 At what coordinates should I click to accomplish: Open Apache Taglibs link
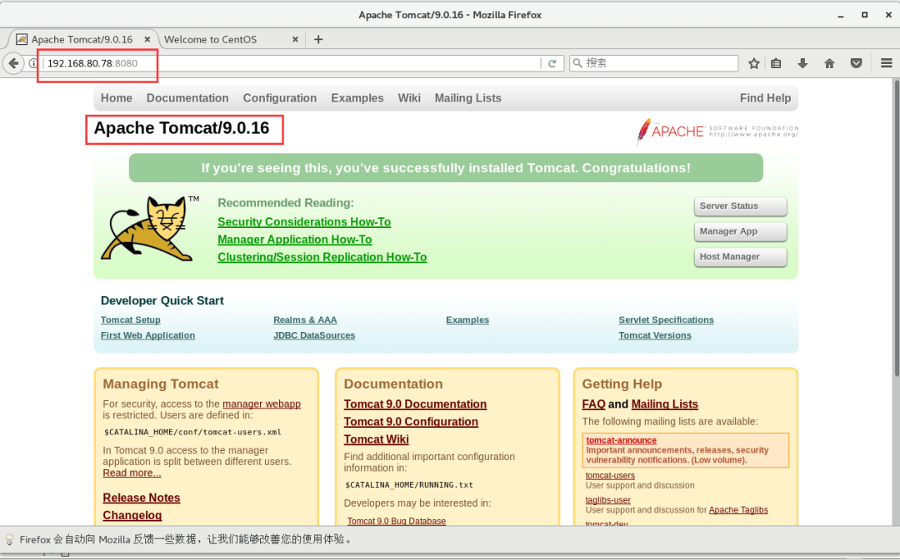click(738, 510)
